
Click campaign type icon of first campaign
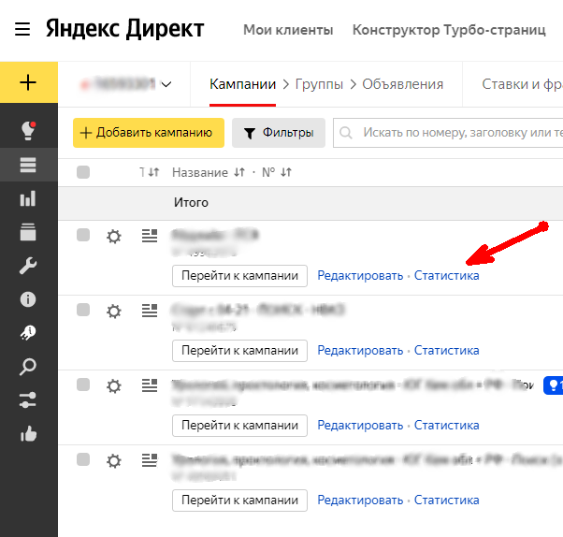[x=150, y=236]
